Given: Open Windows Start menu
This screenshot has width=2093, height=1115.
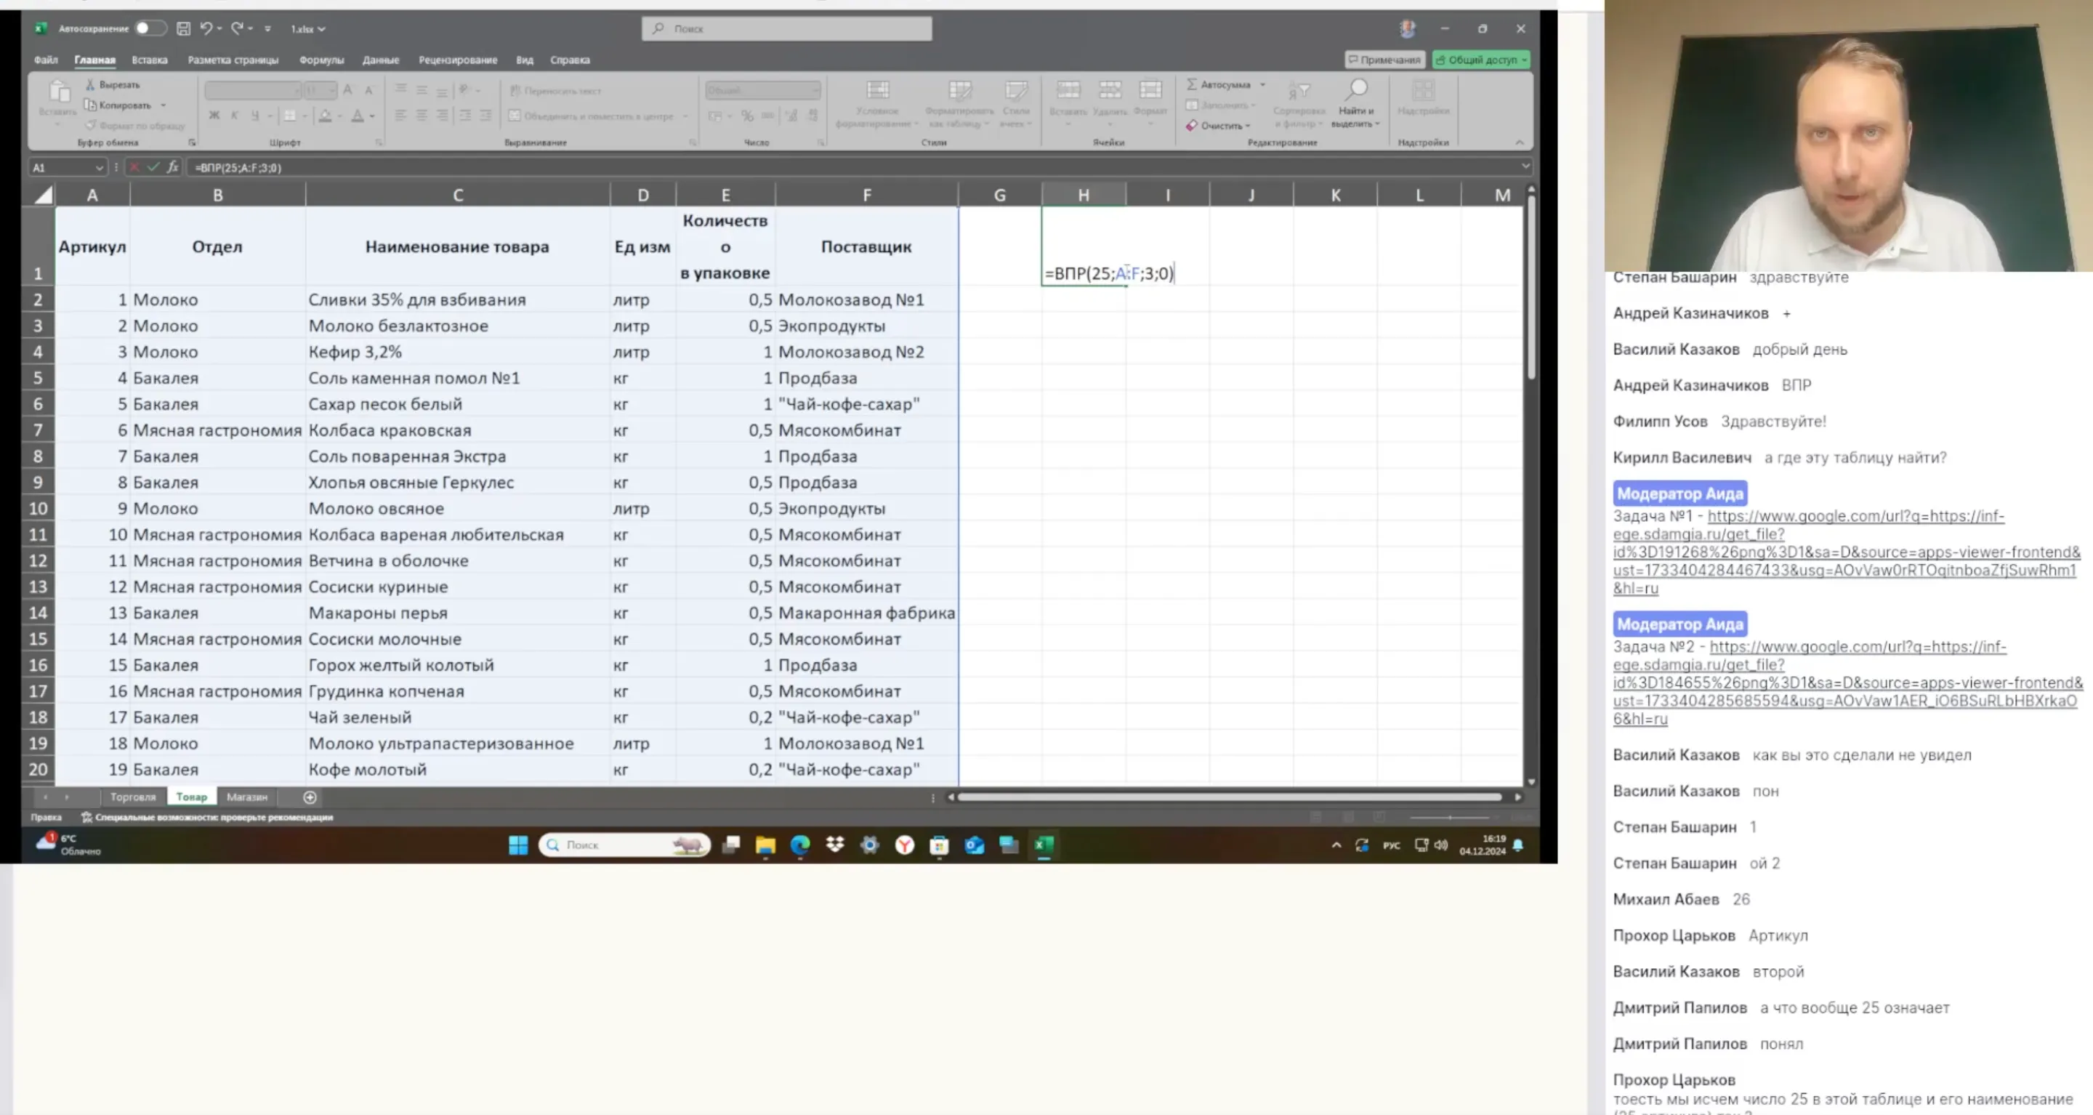Looking at the screenshot, I should (x=518, y=845).
